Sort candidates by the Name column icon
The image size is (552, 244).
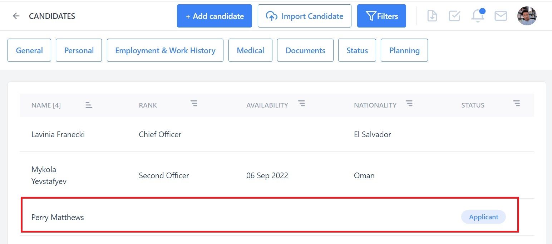point(89,105)
